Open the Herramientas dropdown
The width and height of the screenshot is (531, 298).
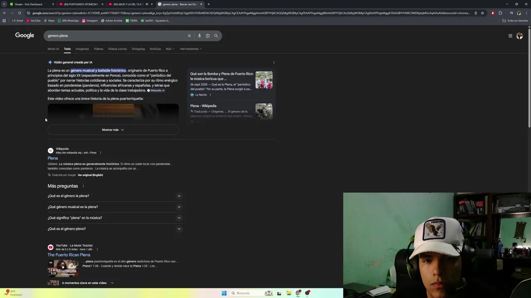[191, 49]
